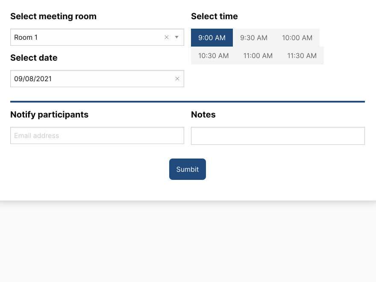Open the date picker field showing 09/08/2021
The width and height of the screenshot is (376, 282).
point(97,79)
